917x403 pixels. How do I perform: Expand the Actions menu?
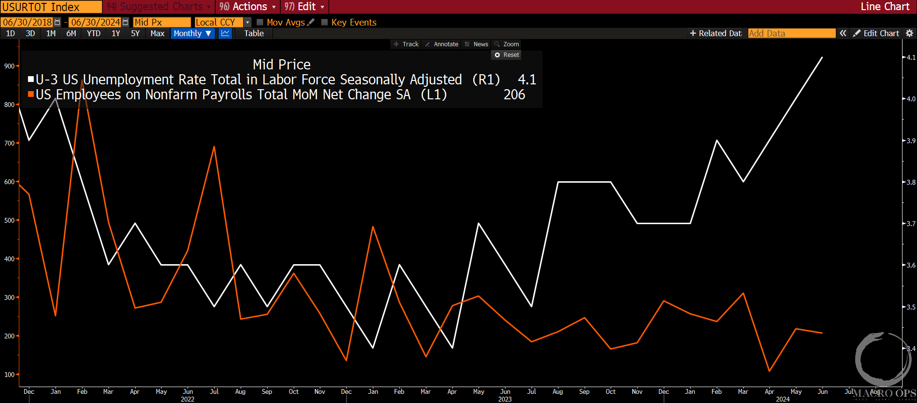247,7
